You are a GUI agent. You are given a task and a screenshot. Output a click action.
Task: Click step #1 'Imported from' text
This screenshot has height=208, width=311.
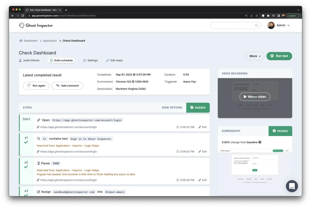pos(68,146)
